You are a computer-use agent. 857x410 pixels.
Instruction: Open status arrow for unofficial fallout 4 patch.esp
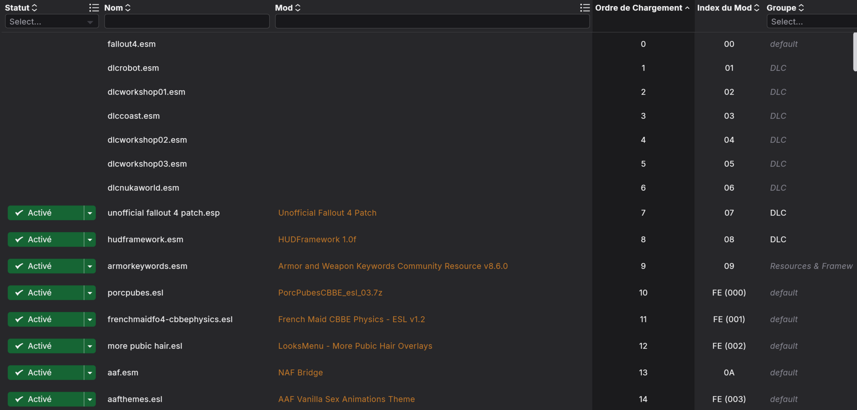click(90, 213)
